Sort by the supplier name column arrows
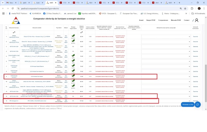207x132 pixels. (x=14, y=32)
